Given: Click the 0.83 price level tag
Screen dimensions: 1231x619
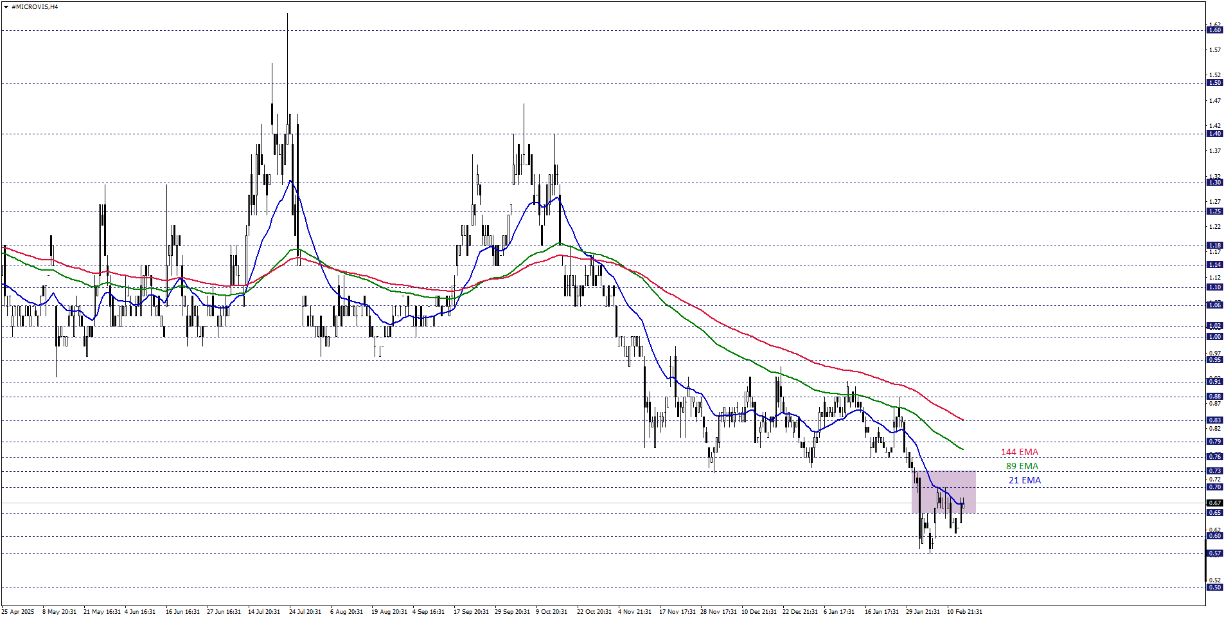Looking at the screenshot, I should [x=1214, y=420].
